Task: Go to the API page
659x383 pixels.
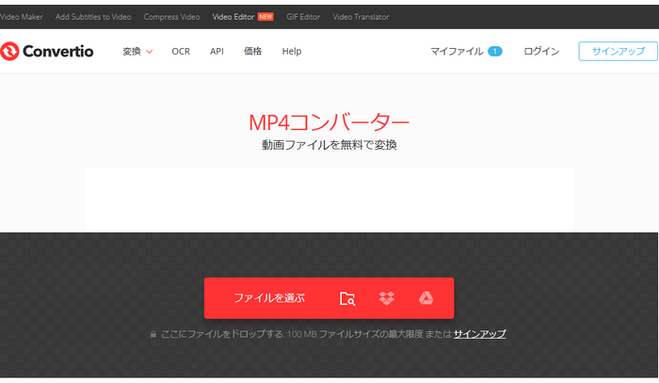Action: [217, 52]
